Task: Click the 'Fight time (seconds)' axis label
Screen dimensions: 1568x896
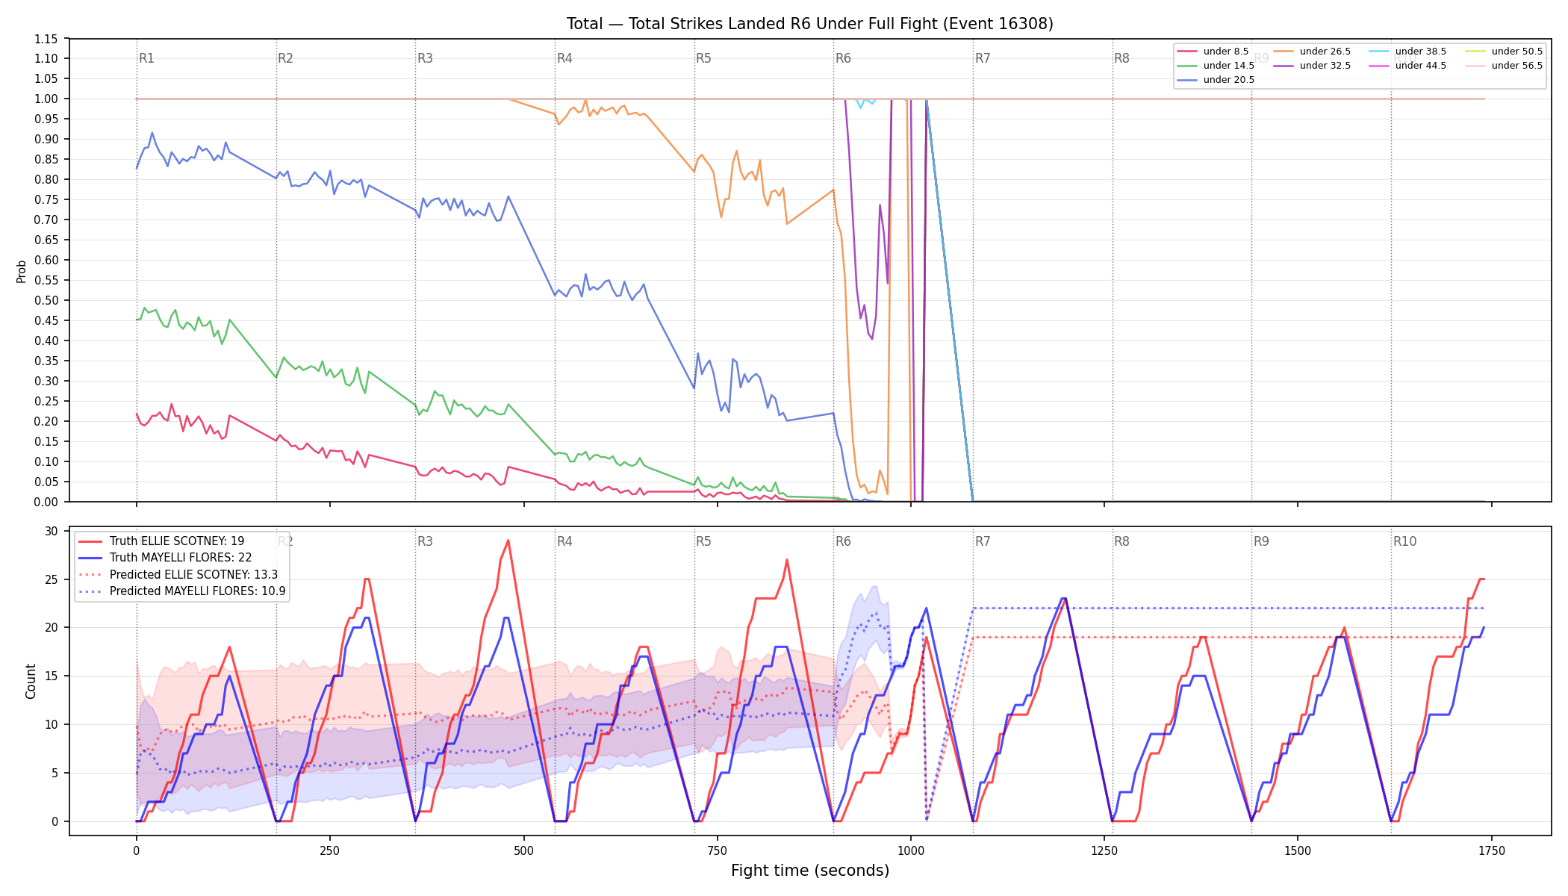Action: coord(810,871)
